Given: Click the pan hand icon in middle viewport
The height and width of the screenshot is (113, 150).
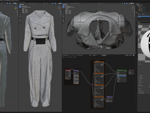Looking at the screenshot, I should [x=61, y=13].
